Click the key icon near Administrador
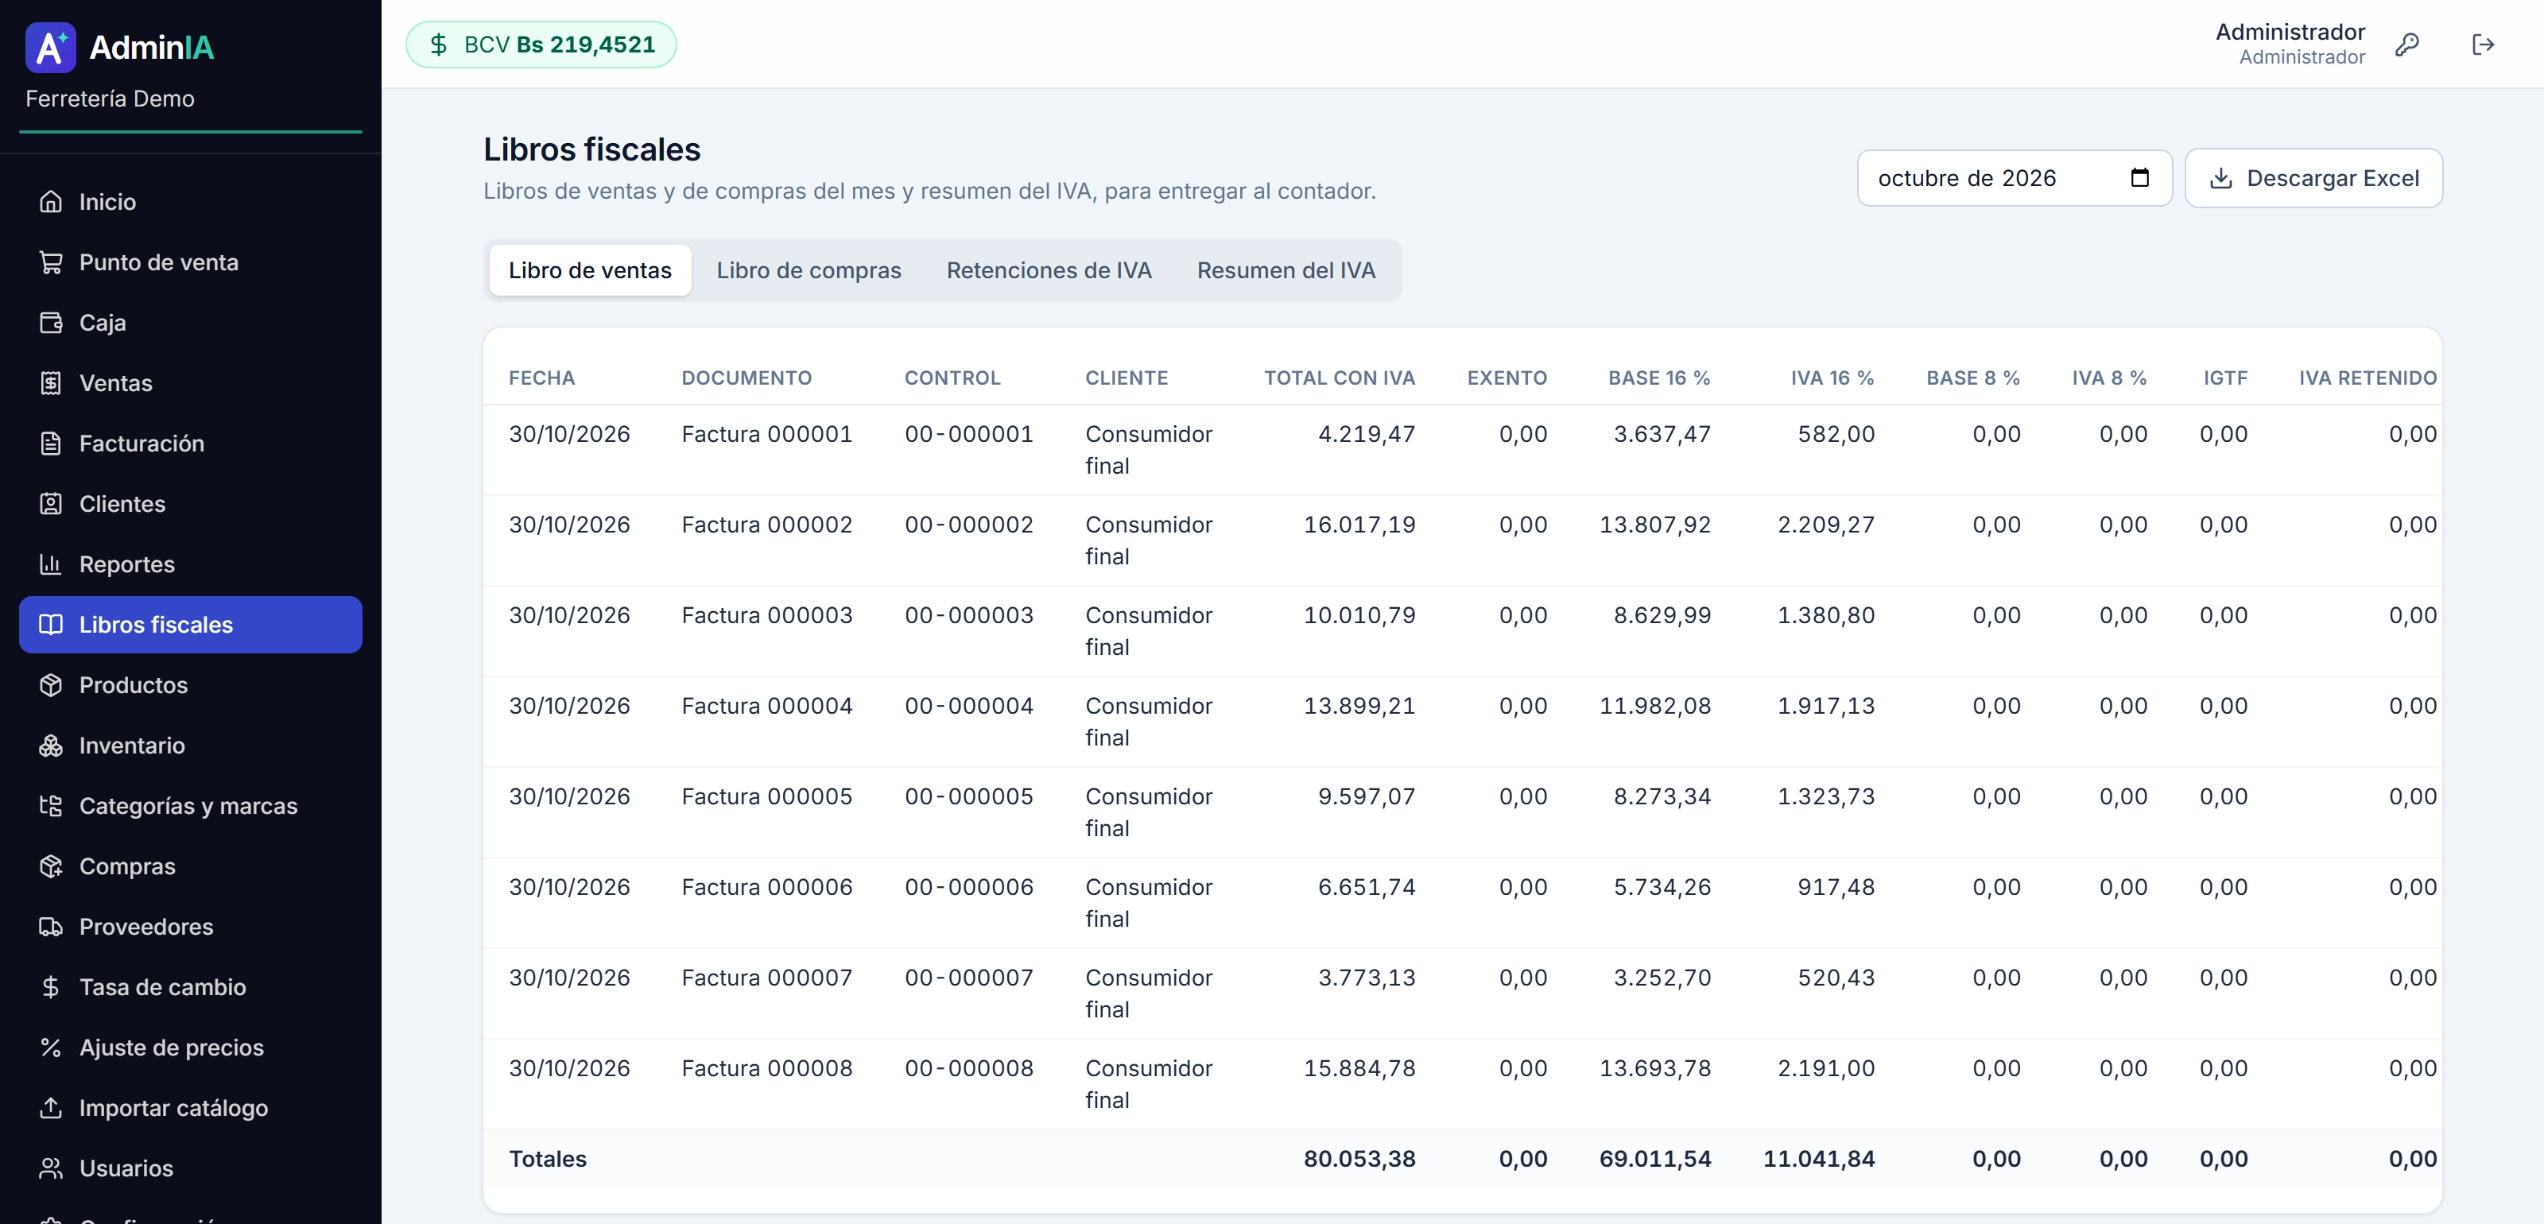 pyautogui.click(x=2406, y=45)
